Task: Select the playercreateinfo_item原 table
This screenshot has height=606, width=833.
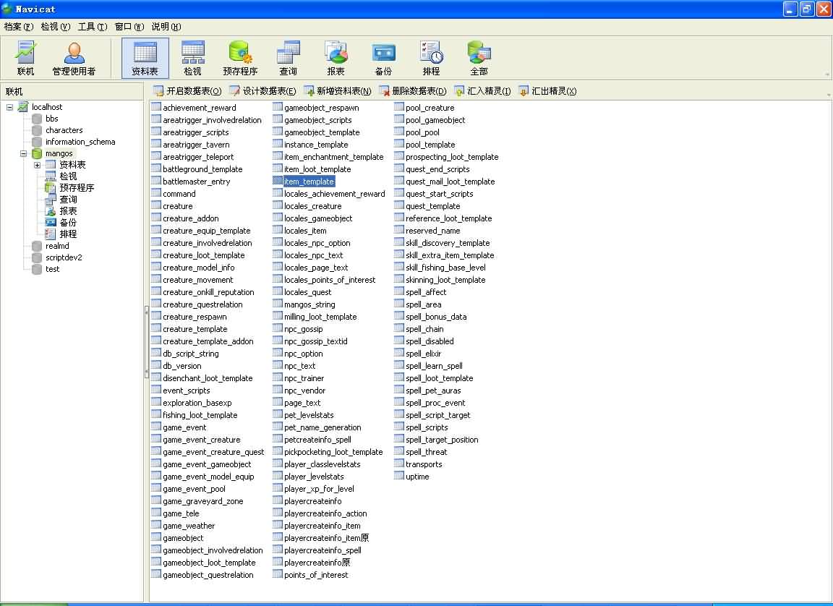Action: (x=326, y=538)
